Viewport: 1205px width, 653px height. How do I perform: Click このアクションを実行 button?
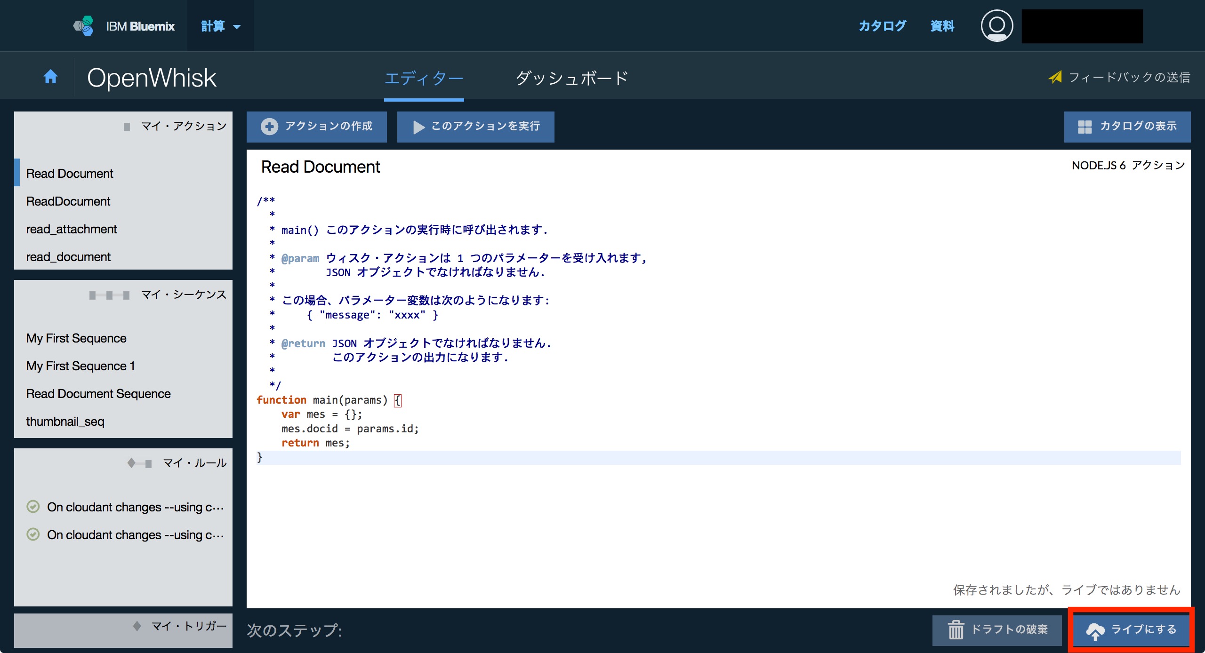(475, 127)
